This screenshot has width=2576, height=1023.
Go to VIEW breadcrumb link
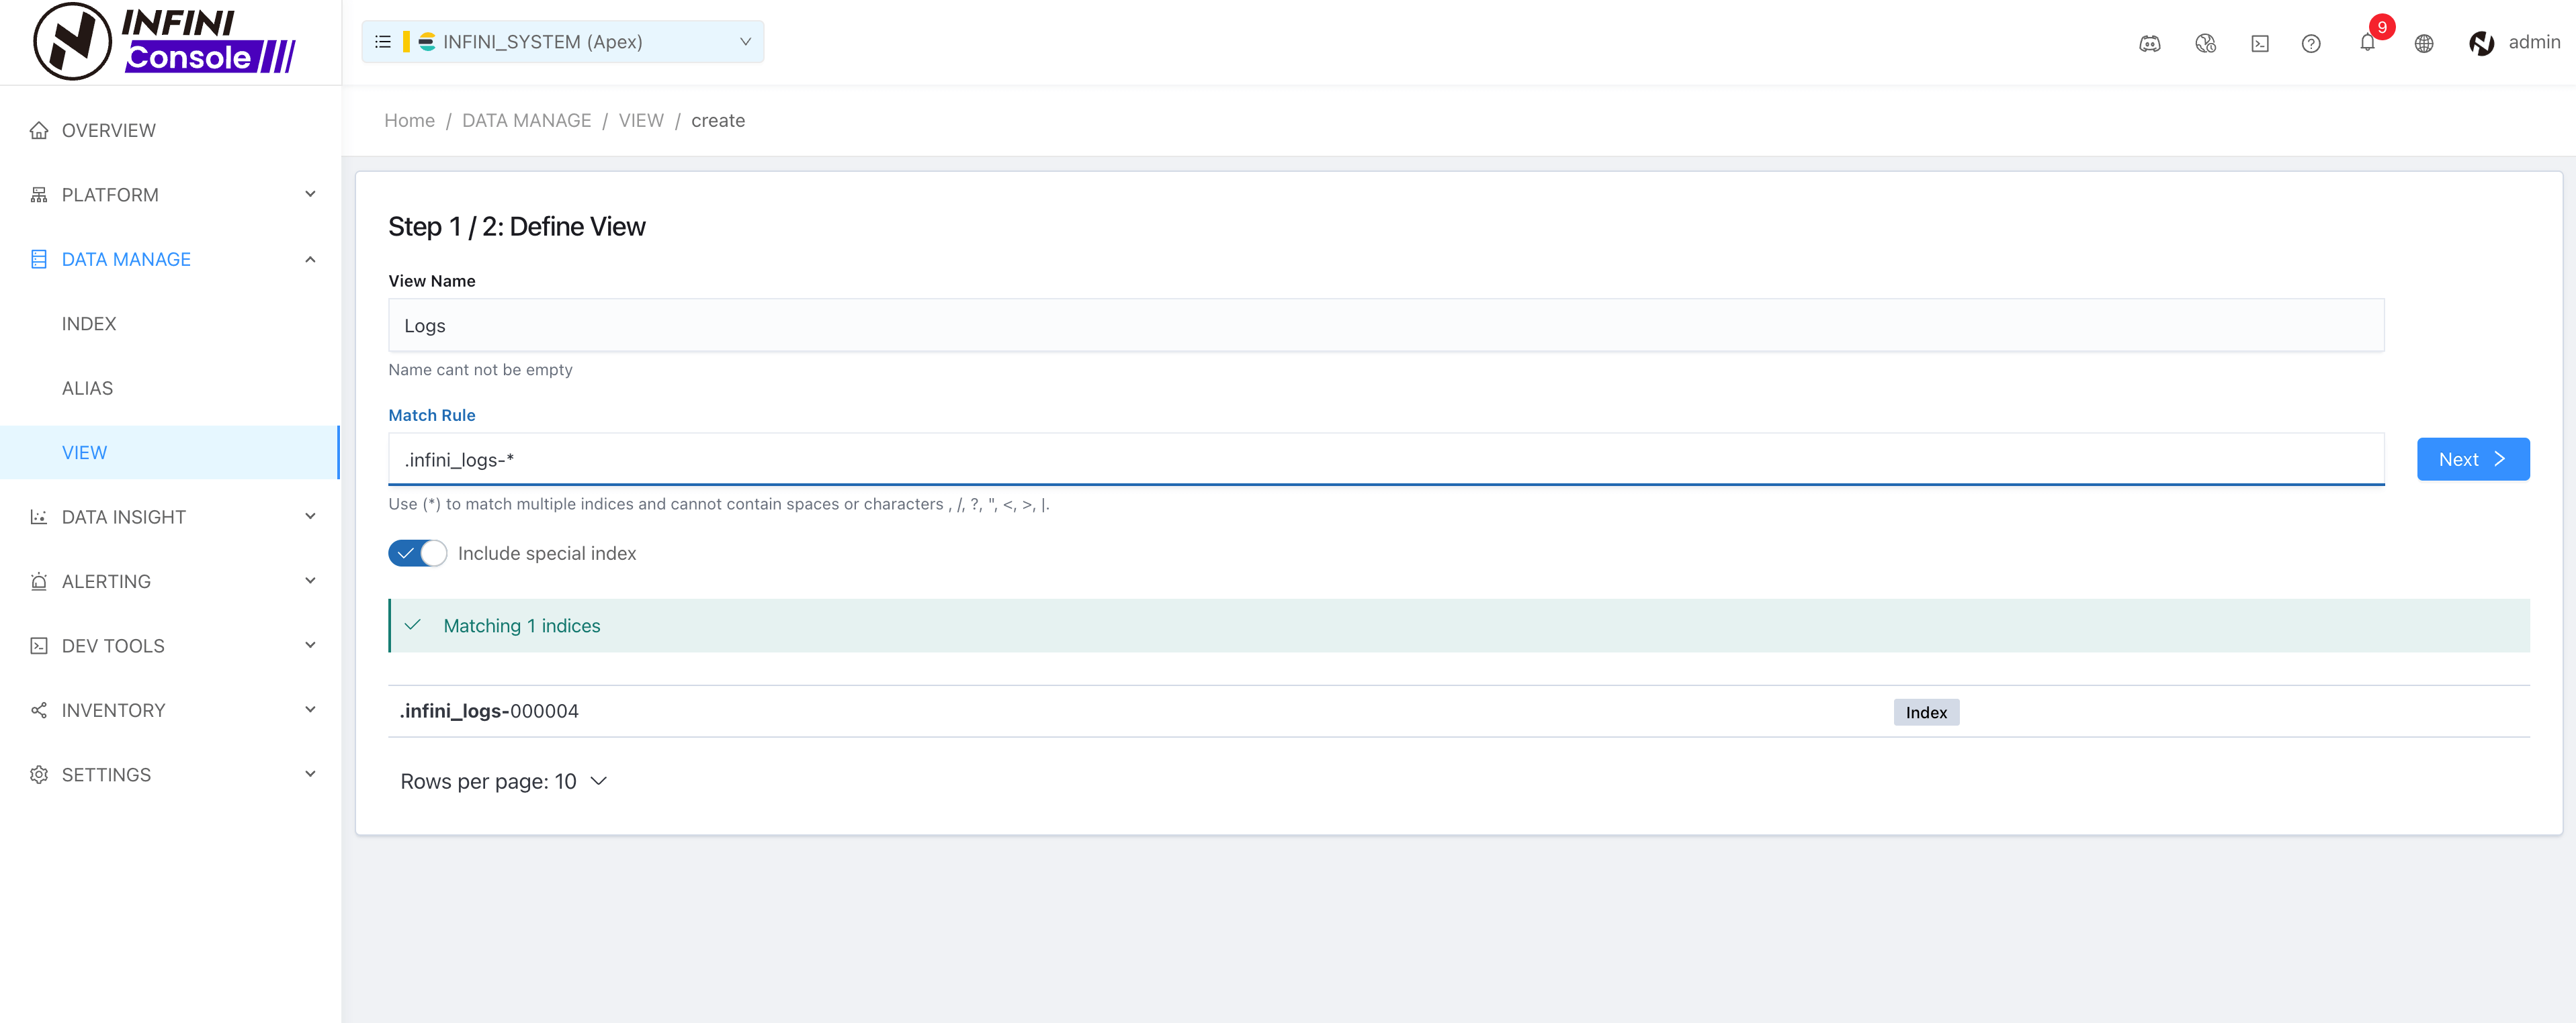point(640,121)
